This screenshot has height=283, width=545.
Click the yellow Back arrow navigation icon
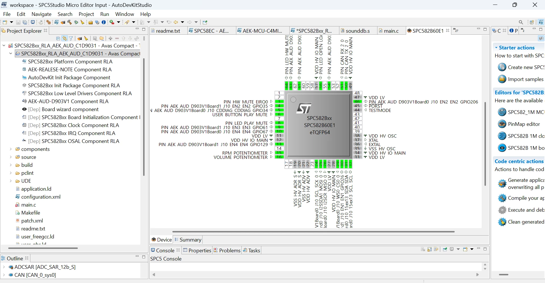(x=176, y=22)
